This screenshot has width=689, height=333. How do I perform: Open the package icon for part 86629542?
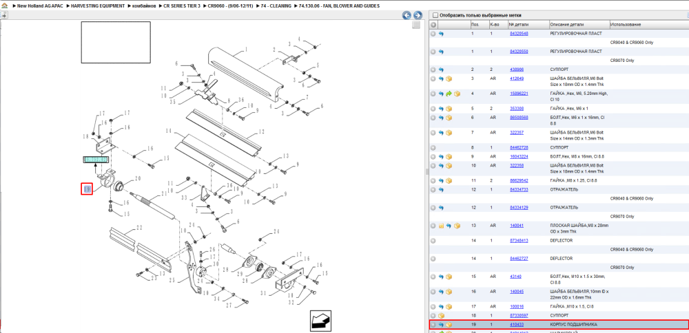click(x=449, y=181)
